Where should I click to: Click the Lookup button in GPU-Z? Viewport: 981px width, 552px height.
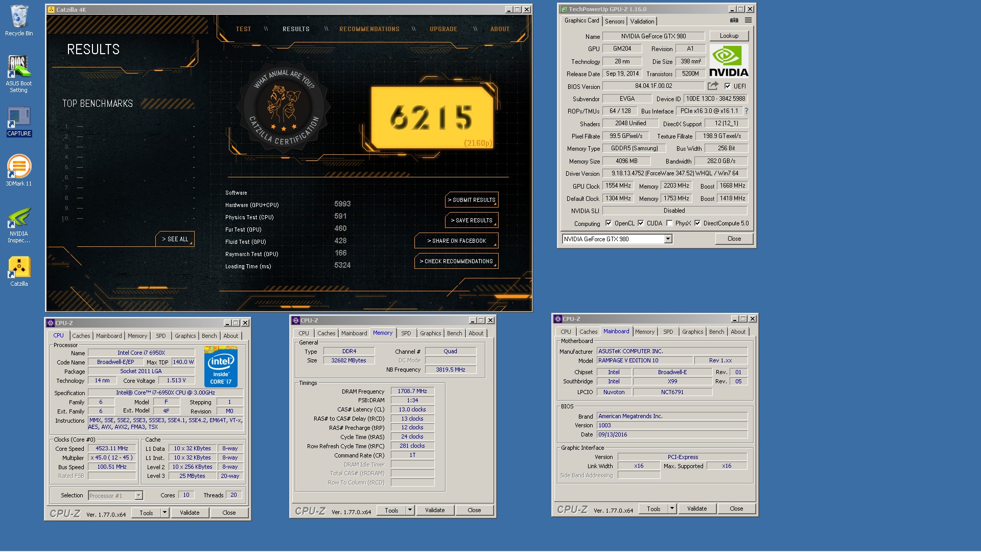[729, 36]
